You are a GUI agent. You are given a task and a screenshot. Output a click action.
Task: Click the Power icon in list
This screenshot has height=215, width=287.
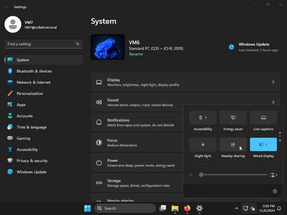pyautogui.click(x=99, y=163)
